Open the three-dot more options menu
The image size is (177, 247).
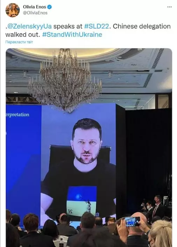(x=169, y=7)
